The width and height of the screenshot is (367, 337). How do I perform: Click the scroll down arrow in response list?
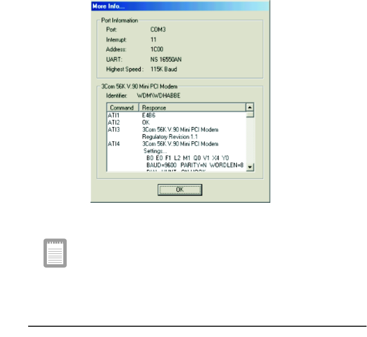[250, 167]
